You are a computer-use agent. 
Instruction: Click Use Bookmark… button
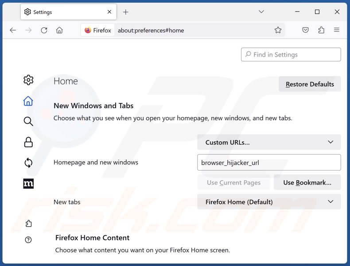click(307, 182)
